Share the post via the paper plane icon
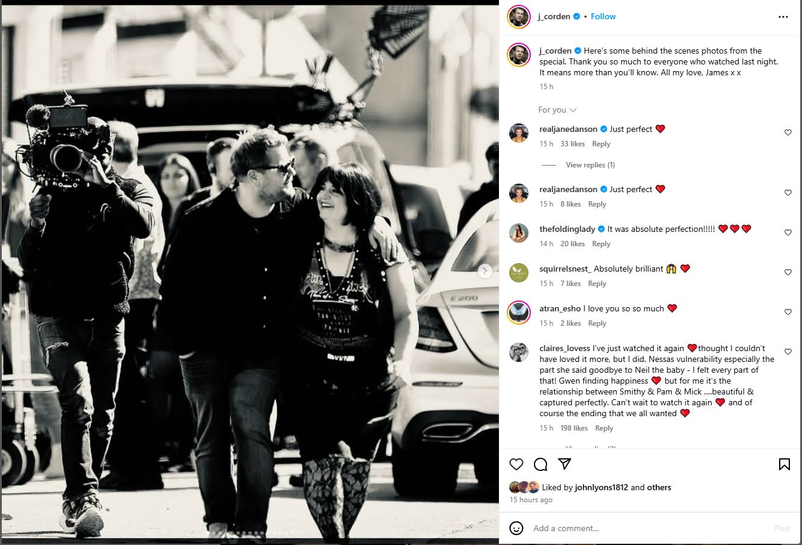802x545 pixels. coord(565,464)
